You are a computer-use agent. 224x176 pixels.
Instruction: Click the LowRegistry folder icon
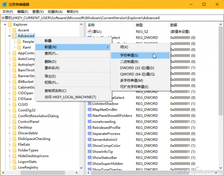pyautogui.click(x=14, y=167)
